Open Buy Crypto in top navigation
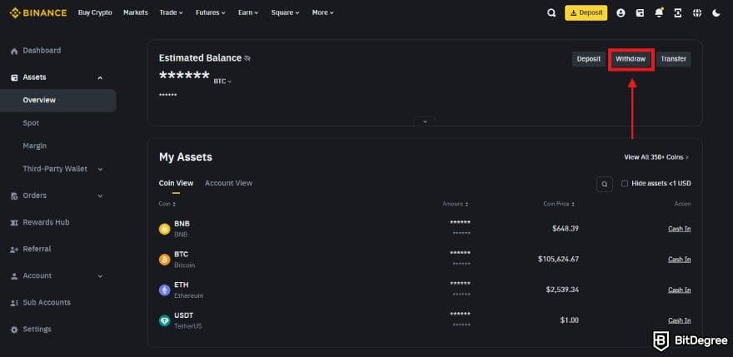This screenshot has width=733, height=357. click(x=95, y=12)
